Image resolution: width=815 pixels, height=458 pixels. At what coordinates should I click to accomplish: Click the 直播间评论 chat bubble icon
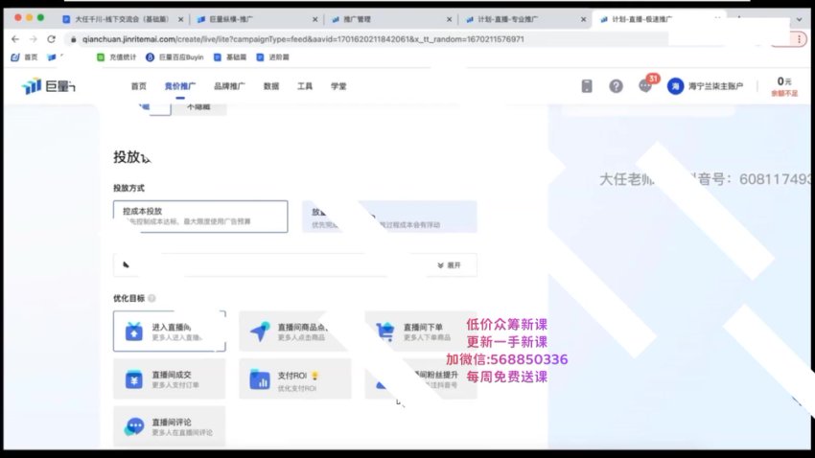coord(134,427)
